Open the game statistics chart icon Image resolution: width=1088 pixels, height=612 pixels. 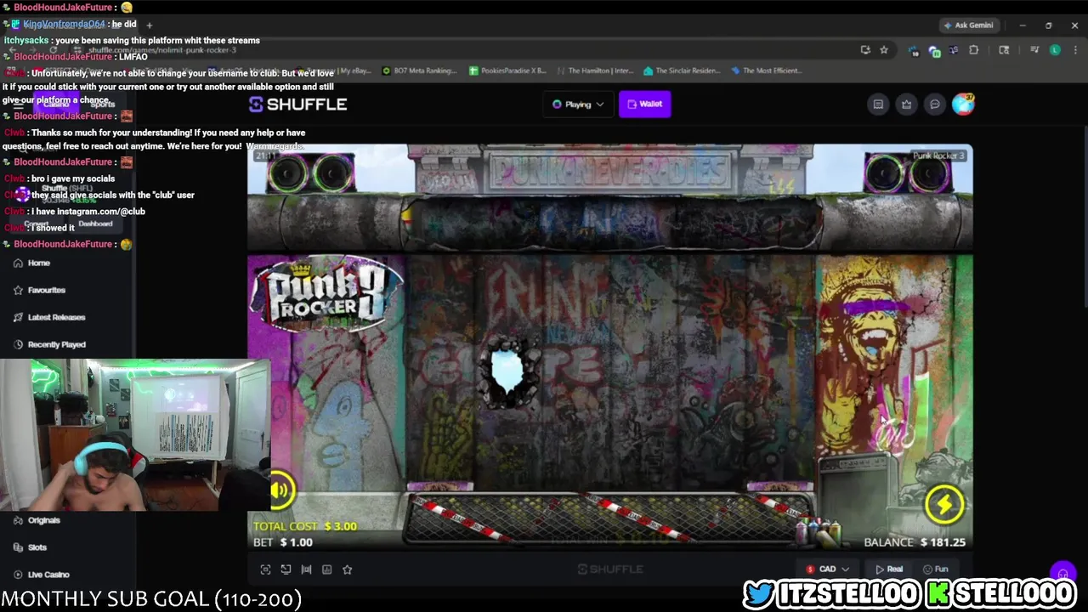pos(326,569)
